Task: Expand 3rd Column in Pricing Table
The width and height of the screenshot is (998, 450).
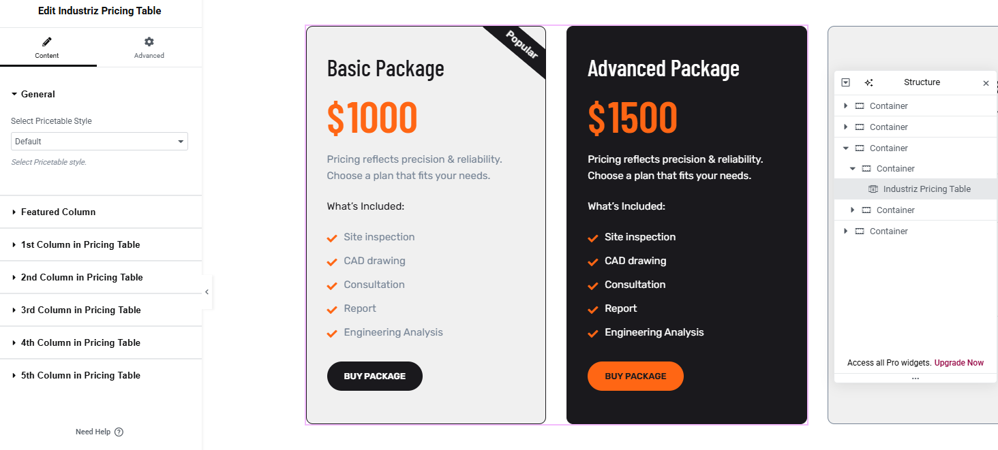Action: click(101, 310)
